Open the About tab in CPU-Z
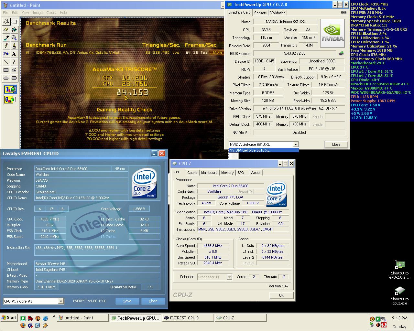Image resolution: width=414 pixels, height=331 pixels. (256, 173)
